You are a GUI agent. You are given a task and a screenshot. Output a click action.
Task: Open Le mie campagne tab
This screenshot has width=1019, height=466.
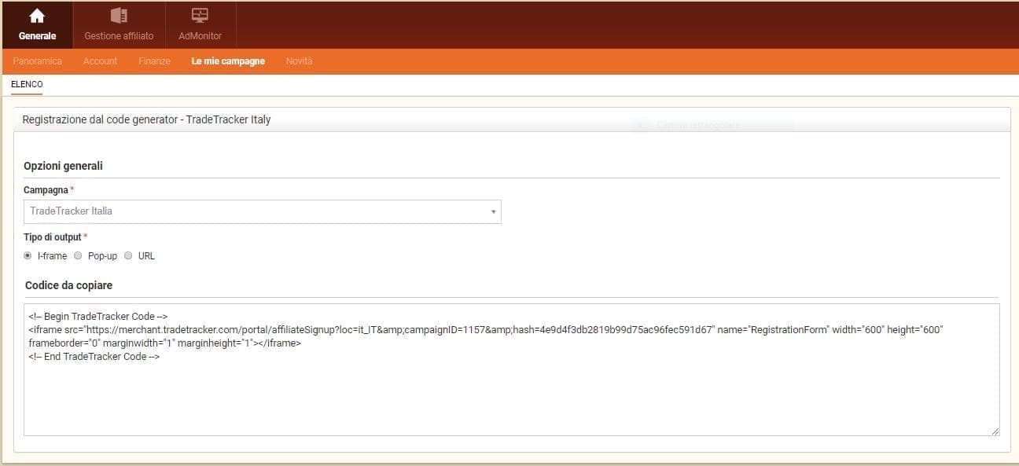click(228, 61)
